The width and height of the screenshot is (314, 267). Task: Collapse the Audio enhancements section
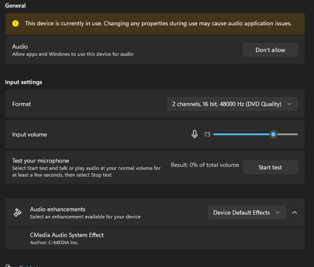tap(295, 213)
